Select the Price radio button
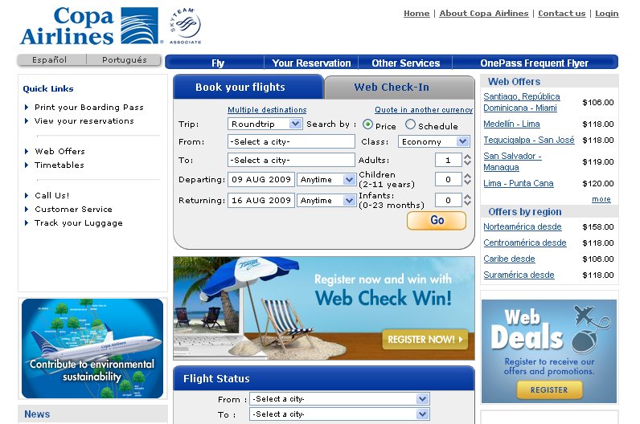The image size is (640, 424). [367, 124]
